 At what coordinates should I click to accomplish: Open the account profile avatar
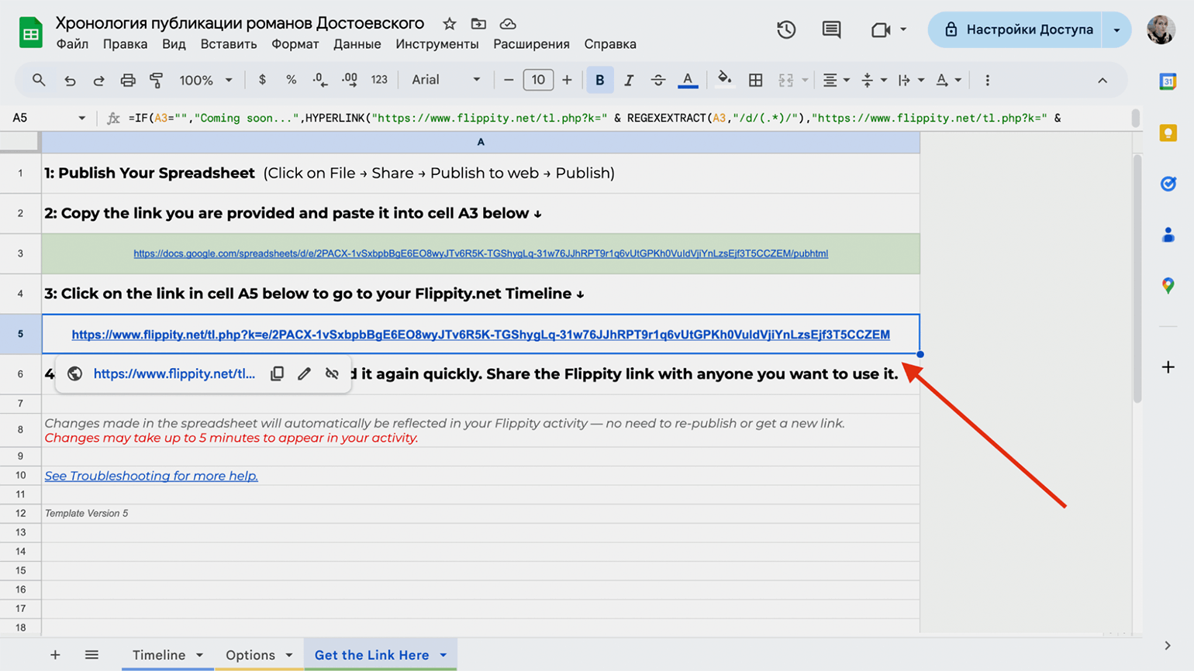(x=1161, y=29)
